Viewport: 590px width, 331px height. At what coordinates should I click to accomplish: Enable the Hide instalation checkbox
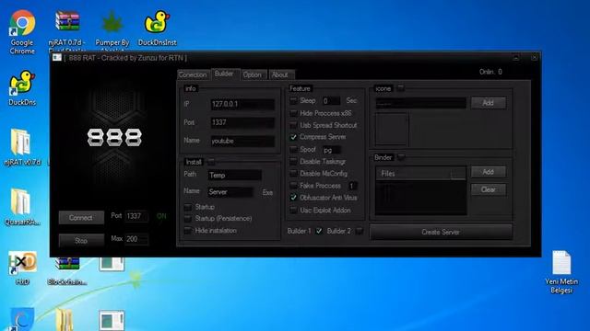[188, 231]
